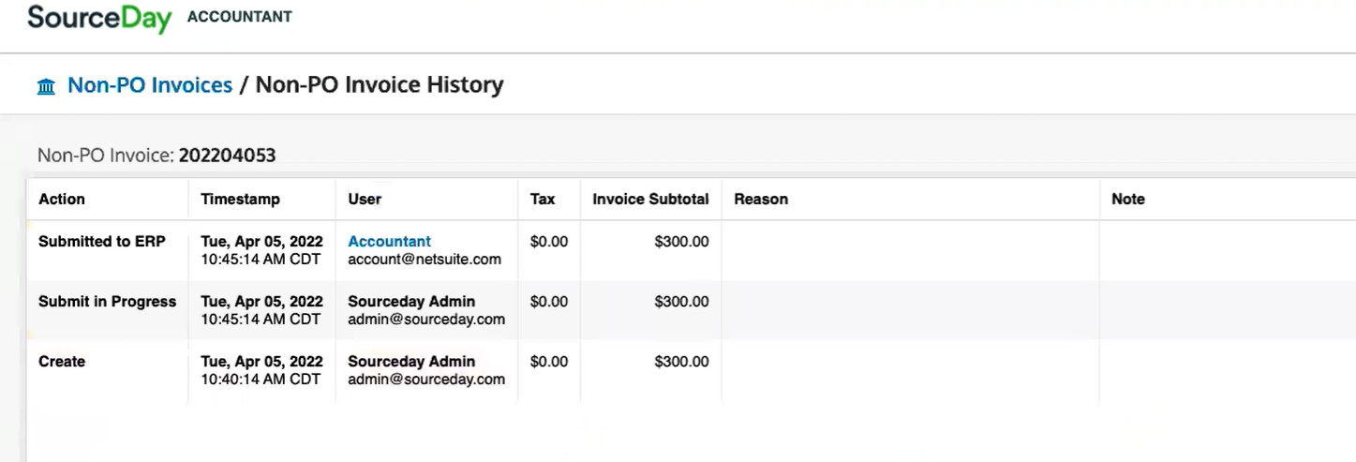Click the bank building breadcrumb icon
Screen dimensions: 1356x462
tap(46, 86)
